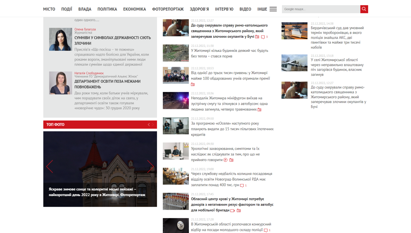The width and height of the screenshot is (411, 233).
Task: Open the ВЛАДА menu section
Action: 85,9
